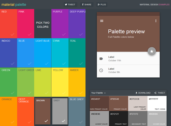Click the clock icon beside October 9th
This screenshot has height=126, width=171.
pyautogui.click(x=101, y=70)
